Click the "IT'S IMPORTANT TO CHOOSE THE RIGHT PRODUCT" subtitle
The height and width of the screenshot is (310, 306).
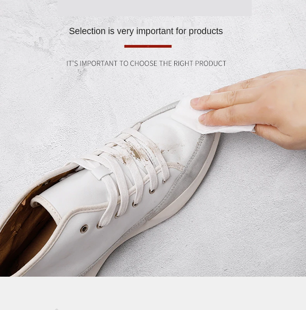pyautogui.click(x=146, y=64)
